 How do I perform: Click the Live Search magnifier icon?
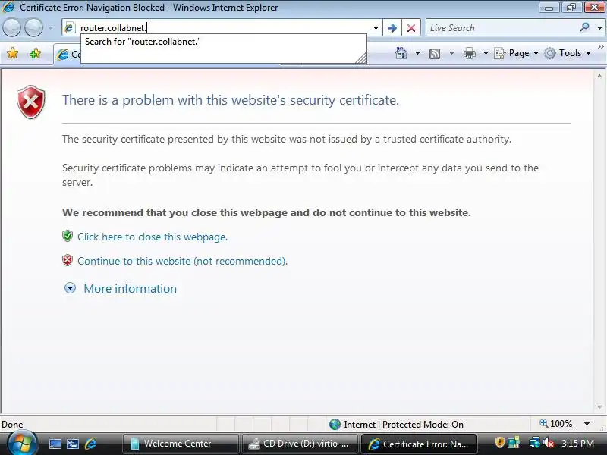(x=584, y=27)
